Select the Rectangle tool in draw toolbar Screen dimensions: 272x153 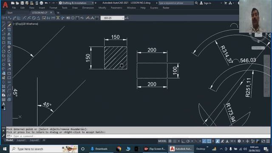pyautogui.click(x=3, y=42)
